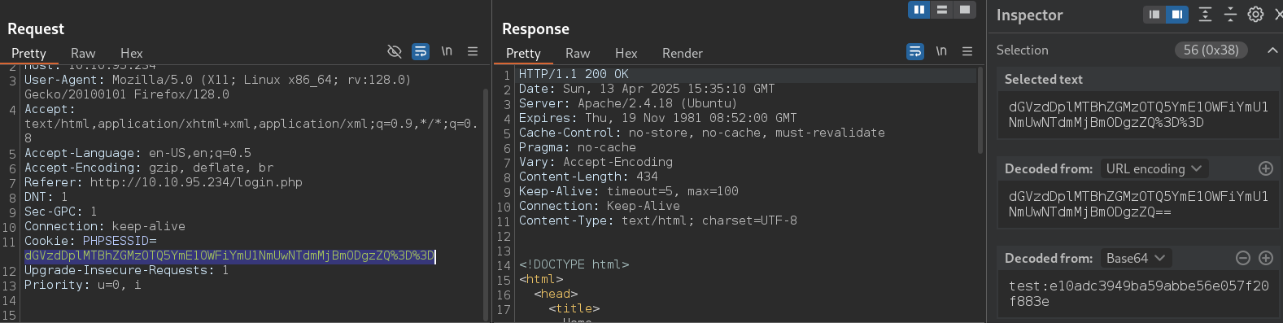
Task: Collapse all Inspector sections
Action: coord(1230,14)
